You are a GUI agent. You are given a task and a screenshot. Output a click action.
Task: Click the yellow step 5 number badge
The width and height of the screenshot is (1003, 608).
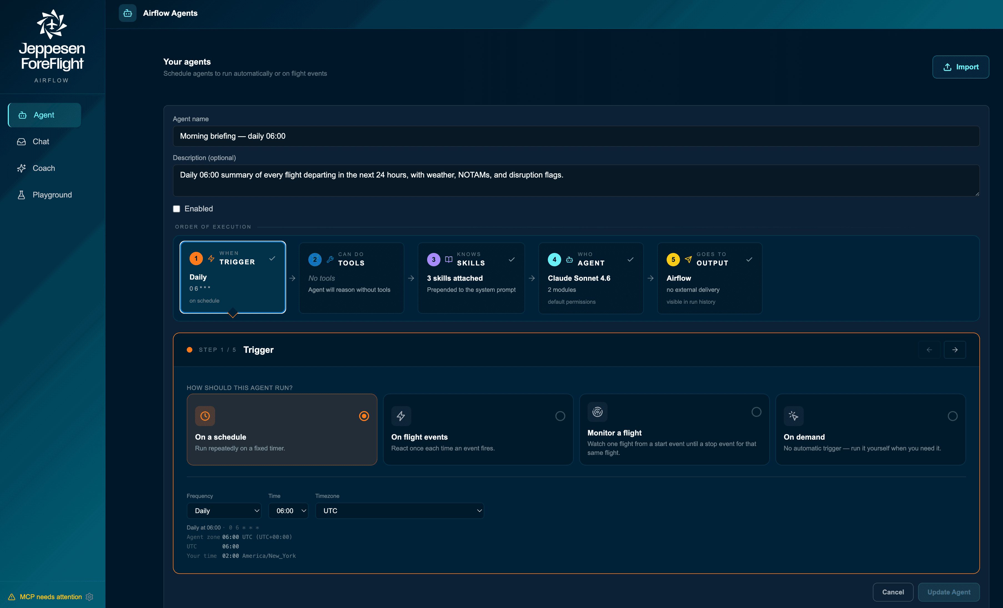[x=673, y=259]
